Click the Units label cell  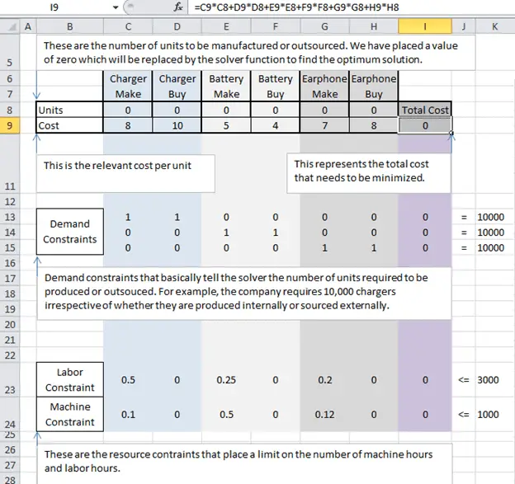pos(69,110)
